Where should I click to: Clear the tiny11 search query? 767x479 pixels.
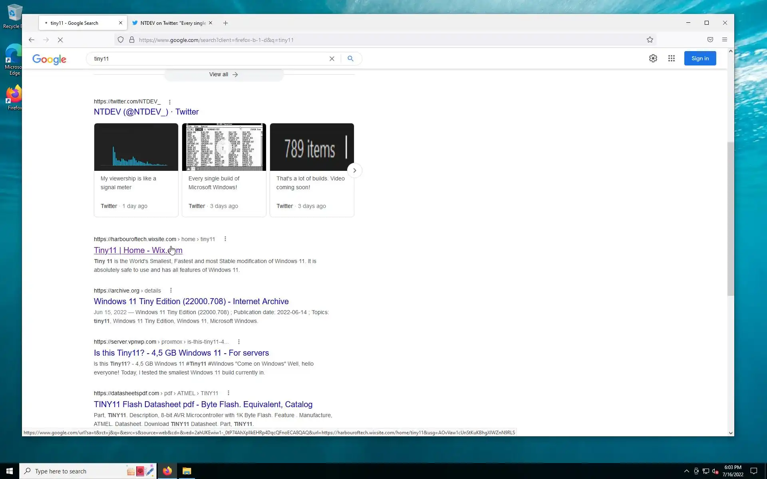332,59
